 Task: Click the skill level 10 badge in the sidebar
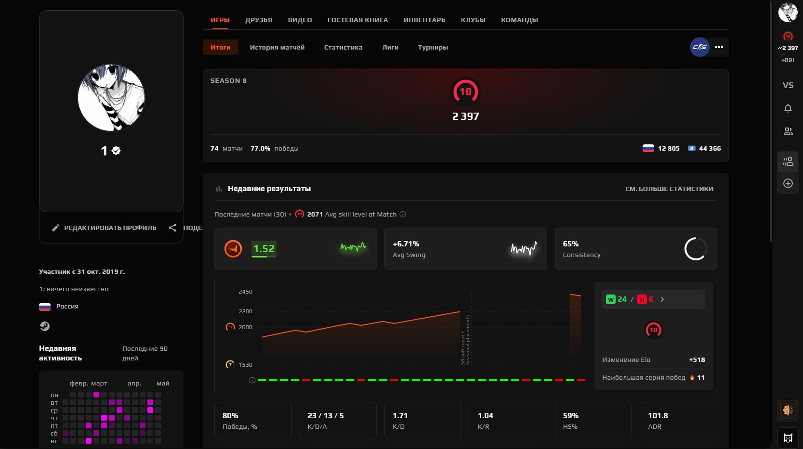[788, 36]
